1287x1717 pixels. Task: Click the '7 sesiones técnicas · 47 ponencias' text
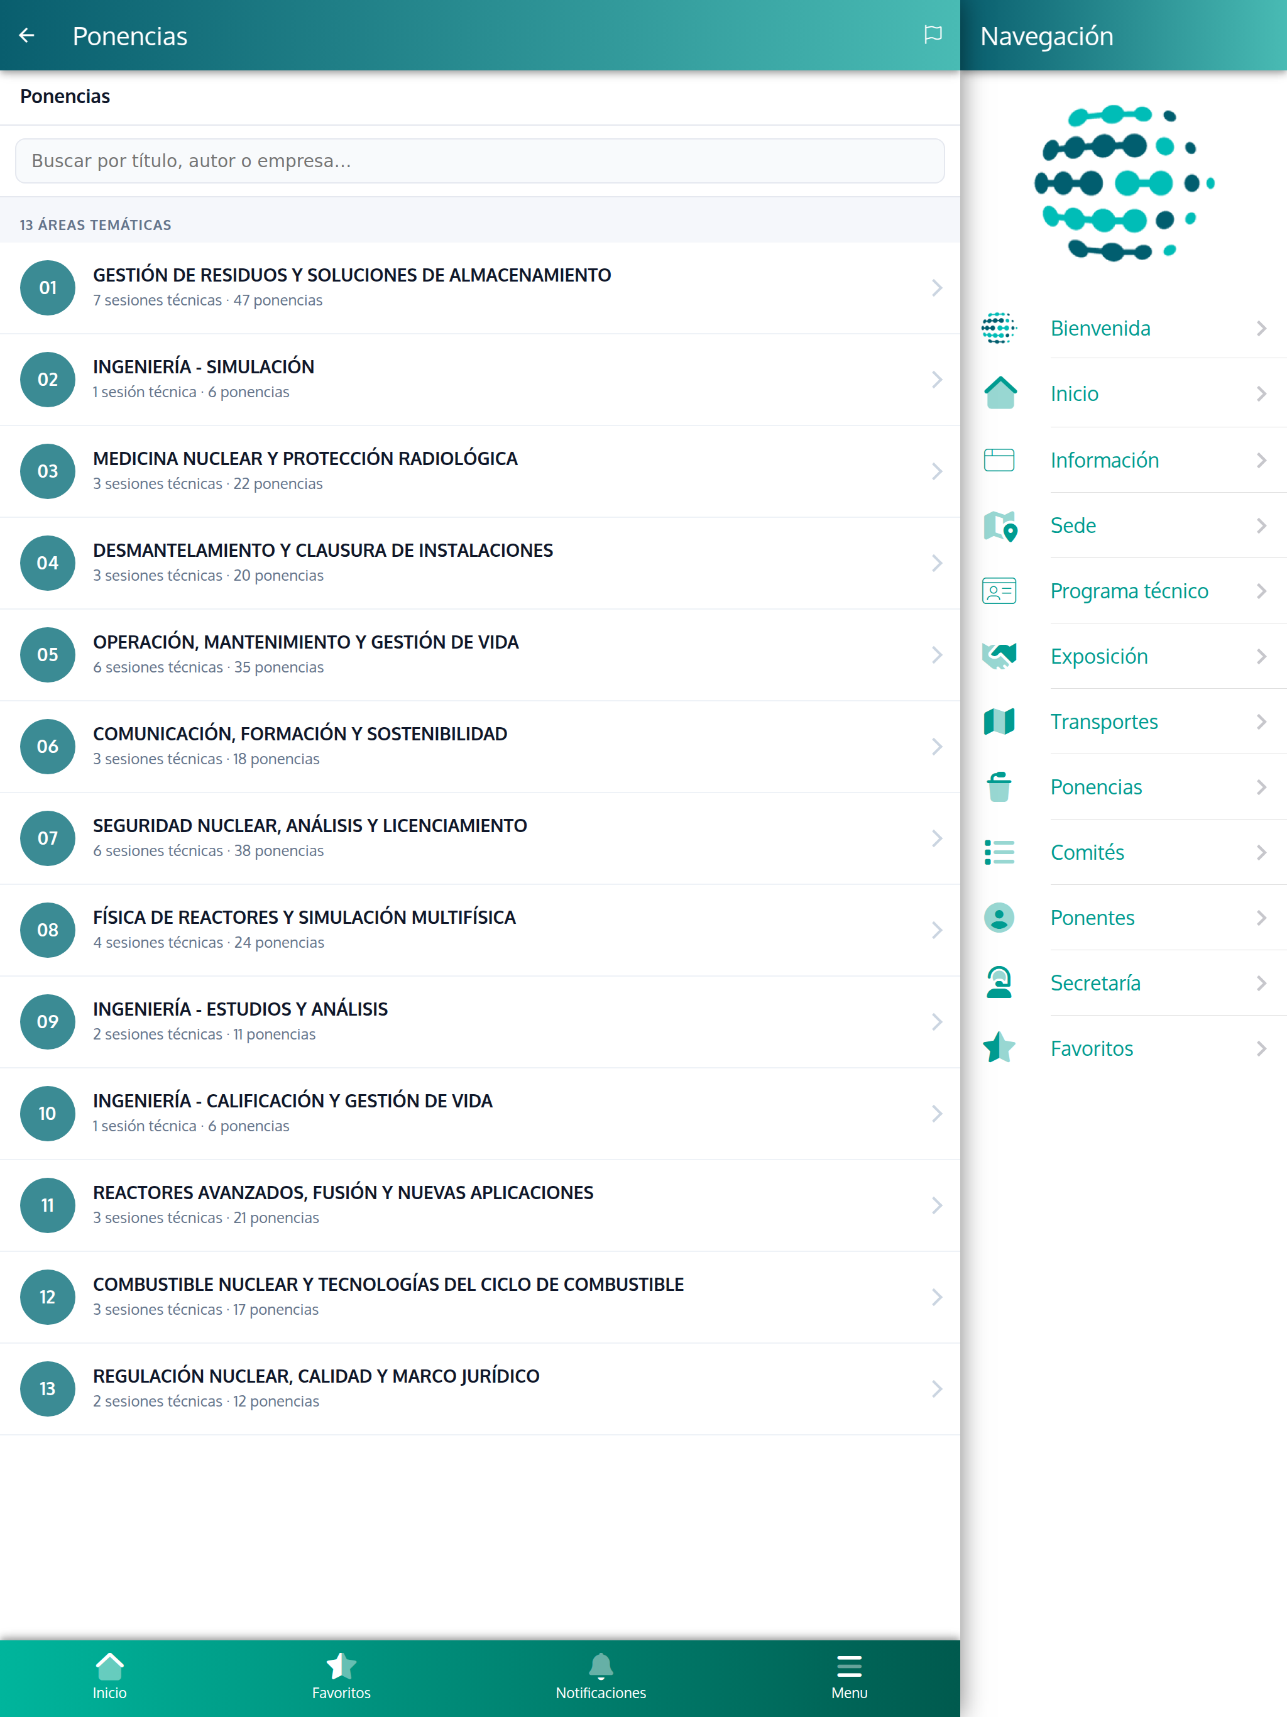click(x=207, y=300)
